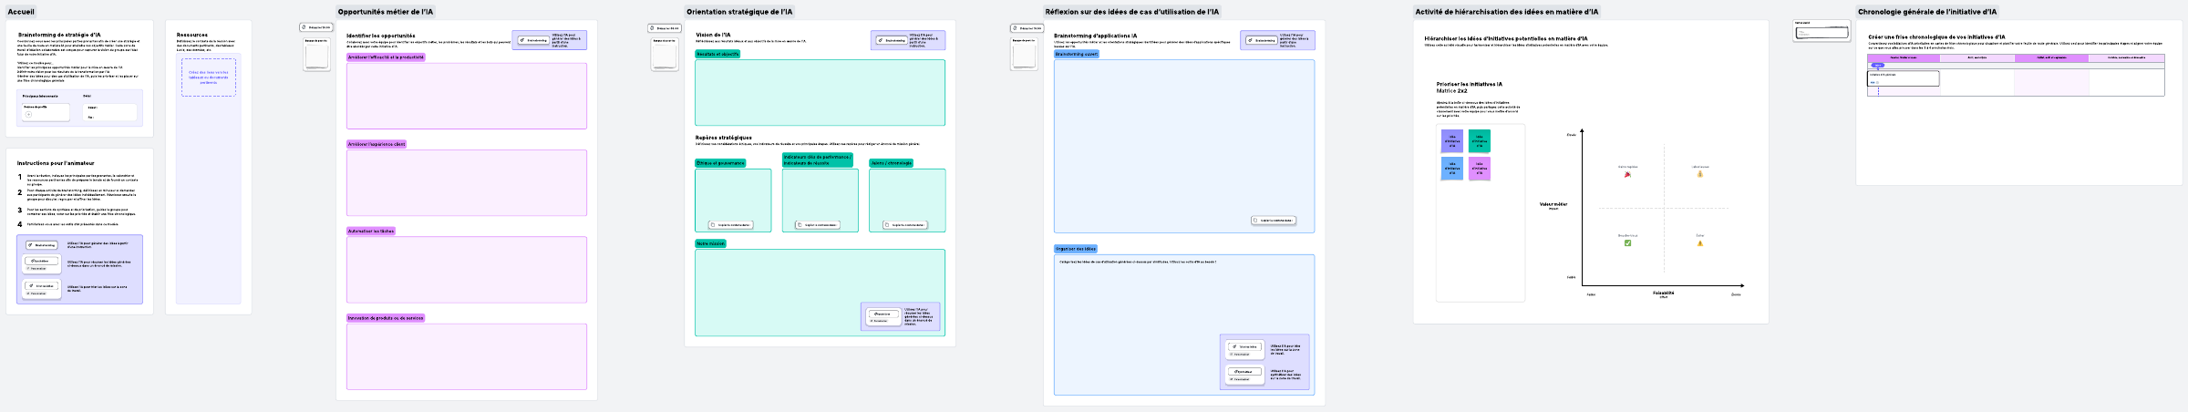Select 'Chronologie générale de l'initiative d'IA' frame title
This screenshot has width=2188, height=412.
[x=1926, y=12]
